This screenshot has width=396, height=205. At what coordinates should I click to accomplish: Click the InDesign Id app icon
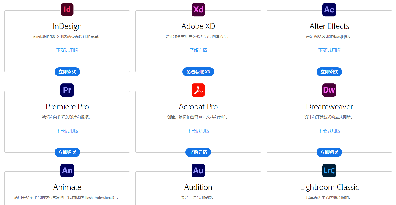[x=67, y=10]
